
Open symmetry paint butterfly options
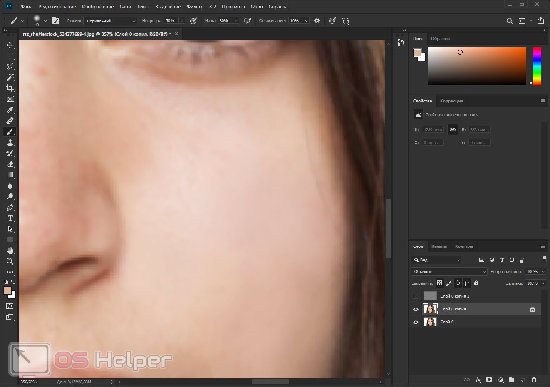pyautogui.click(x=346, y=21)
